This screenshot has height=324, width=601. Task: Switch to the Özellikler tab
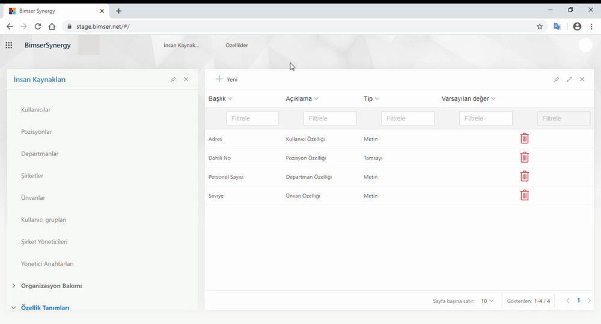237,46
